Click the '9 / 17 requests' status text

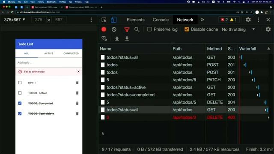116,149
